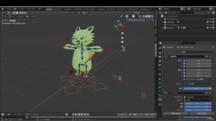
Task: Add a new workspace with plus icon
Action: click(x=150, y=9)
